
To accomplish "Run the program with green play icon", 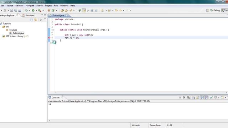I will click(33, 10).
